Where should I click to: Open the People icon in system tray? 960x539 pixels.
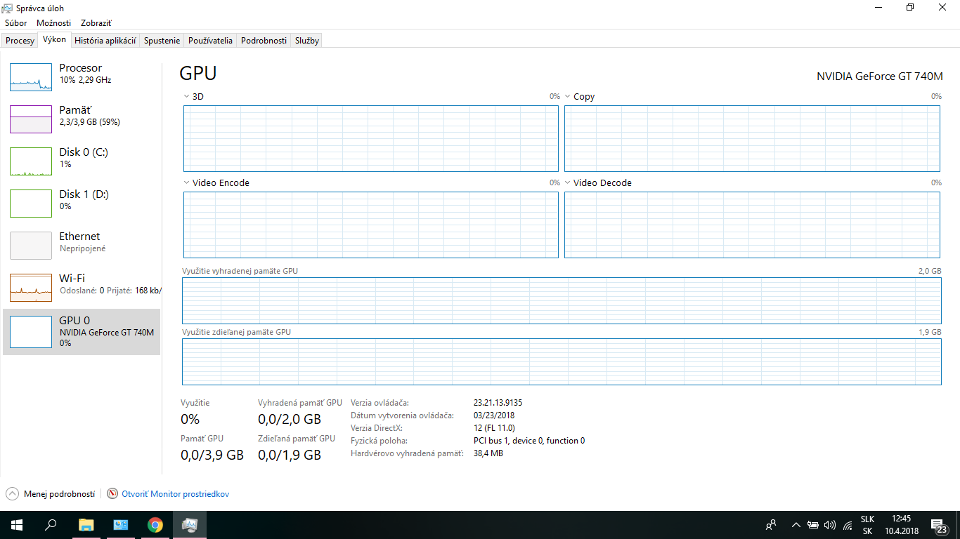click(x=771, y=524)
